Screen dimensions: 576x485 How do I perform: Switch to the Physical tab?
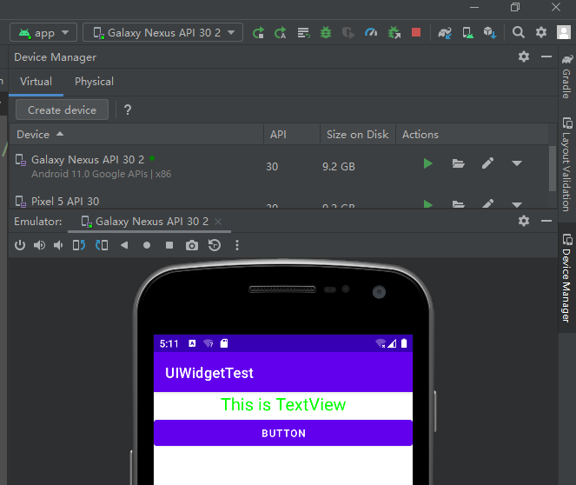tap(94, 82)
